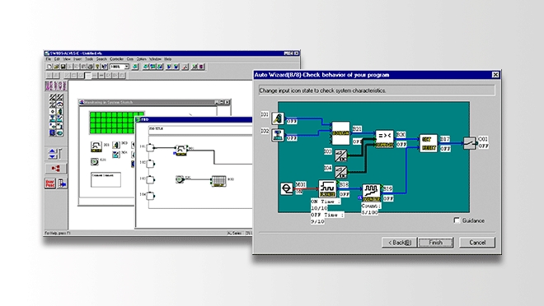
Task: Click the New file toolbar icon
Action: tap(49, 67)
